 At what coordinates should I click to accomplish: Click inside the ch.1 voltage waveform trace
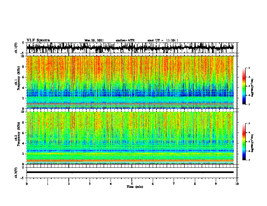coord(130,48)
